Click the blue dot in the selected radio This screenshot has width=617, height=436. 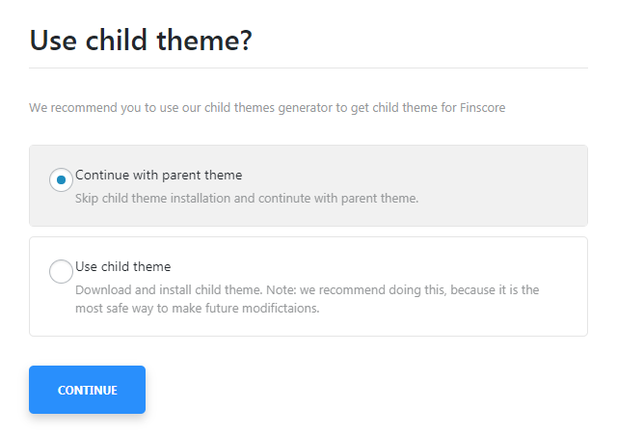(x=61, y=180)
